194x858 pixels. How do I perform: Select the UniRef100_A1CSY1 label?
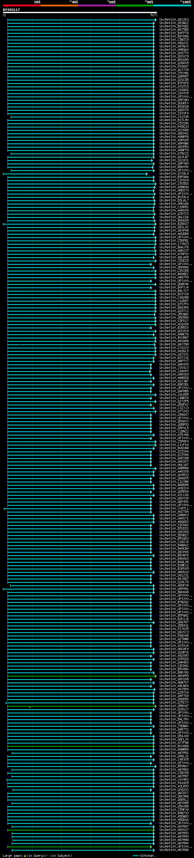[174, 354]
